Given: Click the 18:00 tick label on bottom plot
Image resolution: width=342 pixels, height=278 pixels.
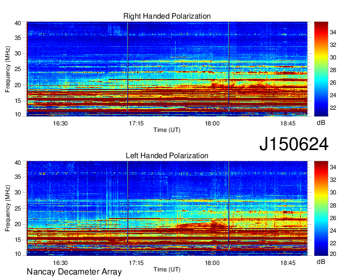Looking at the screenshot, I should 212,263.
